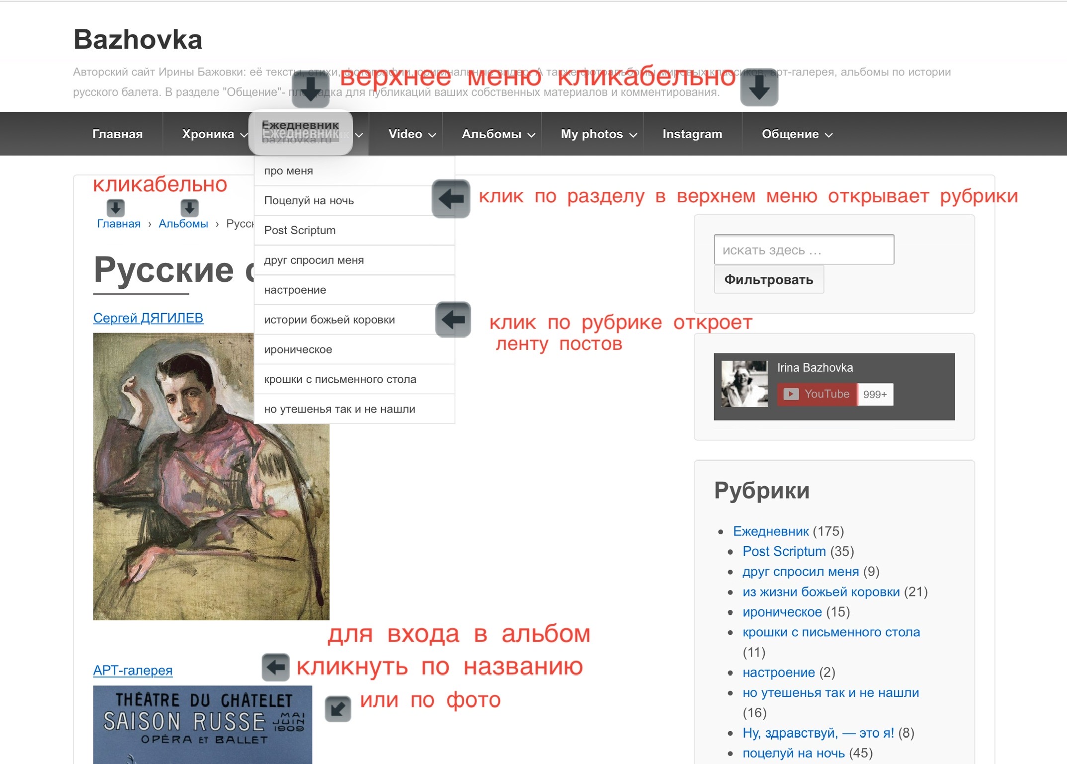Open the Общение menu item

tap(790, 134)
